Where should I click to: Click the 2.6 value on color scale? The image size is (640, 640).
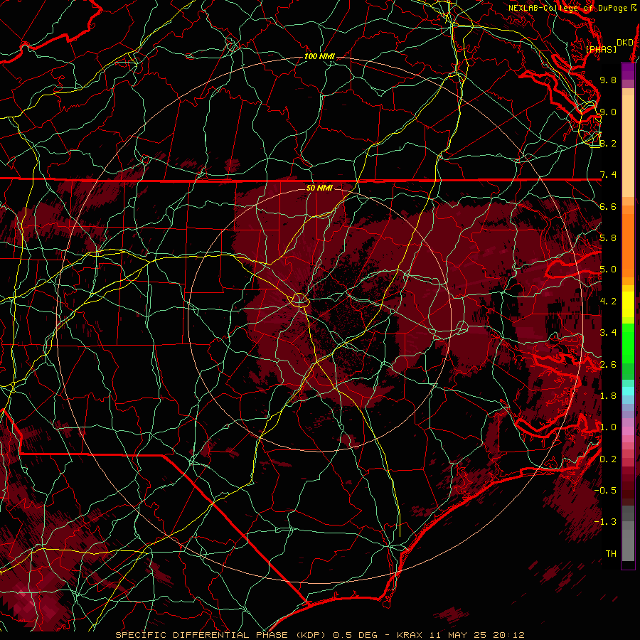[x=608, y=365]
